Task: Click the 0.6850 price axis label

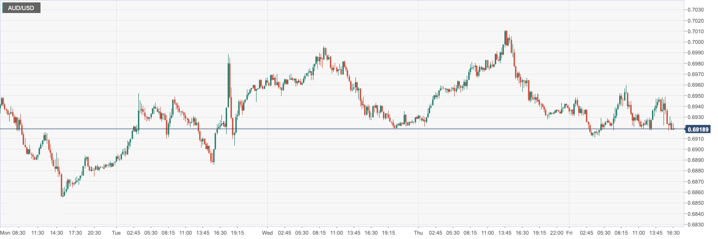Action: (x=696, y=203)
